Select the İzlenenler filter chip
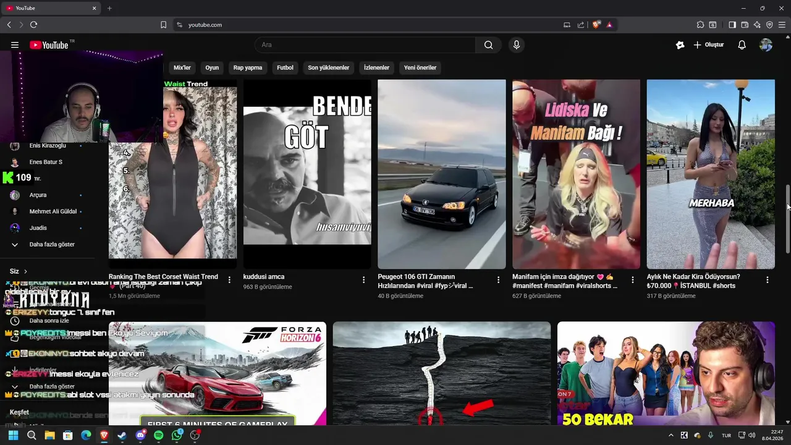This screenshot has height=445, width=791. coord(376,67)
